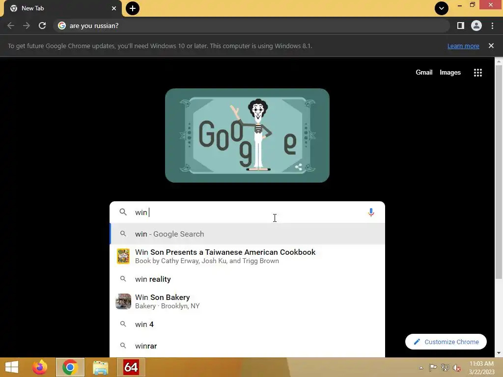Screen dimensions: 503x377
Task: Click the new tab plus button
Action: (x=133, y=8)
